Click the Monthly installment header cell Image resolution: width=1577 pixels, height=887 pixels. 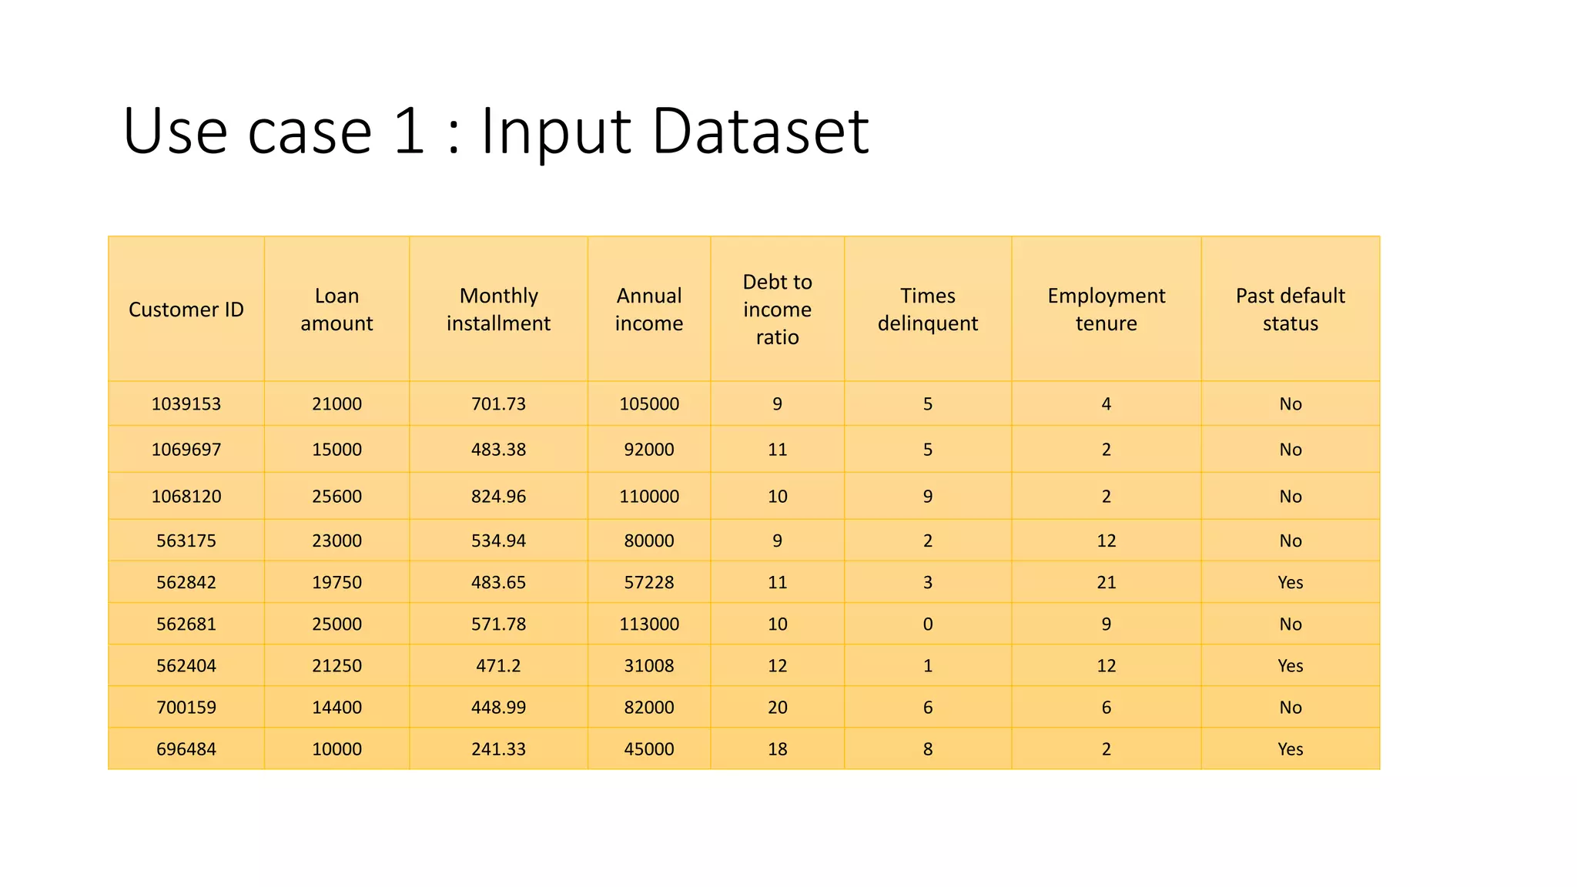click(498, 309)
